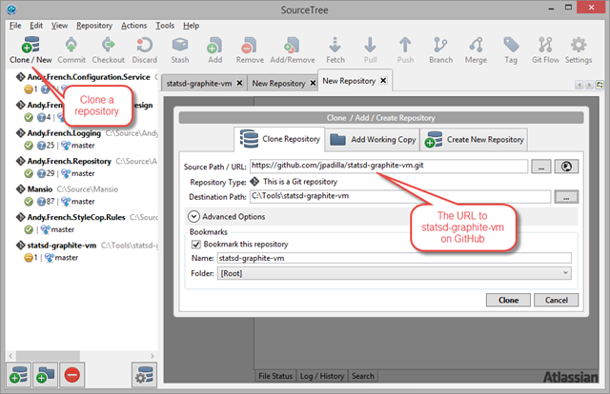Screen dimensions: 610x394
Task: Switch to the Log / History tab
Action: pyautogui.click(x=322, y=376)
